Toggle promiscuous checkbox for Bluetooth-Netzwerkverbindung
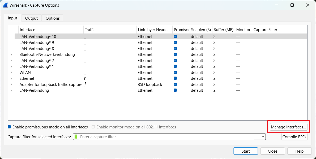This screenshot has height=159, width=316. pyautogui.click(x=175, y=55)
